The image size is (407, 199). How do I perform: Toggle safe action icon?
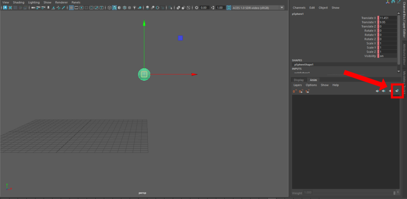(96, 8)
